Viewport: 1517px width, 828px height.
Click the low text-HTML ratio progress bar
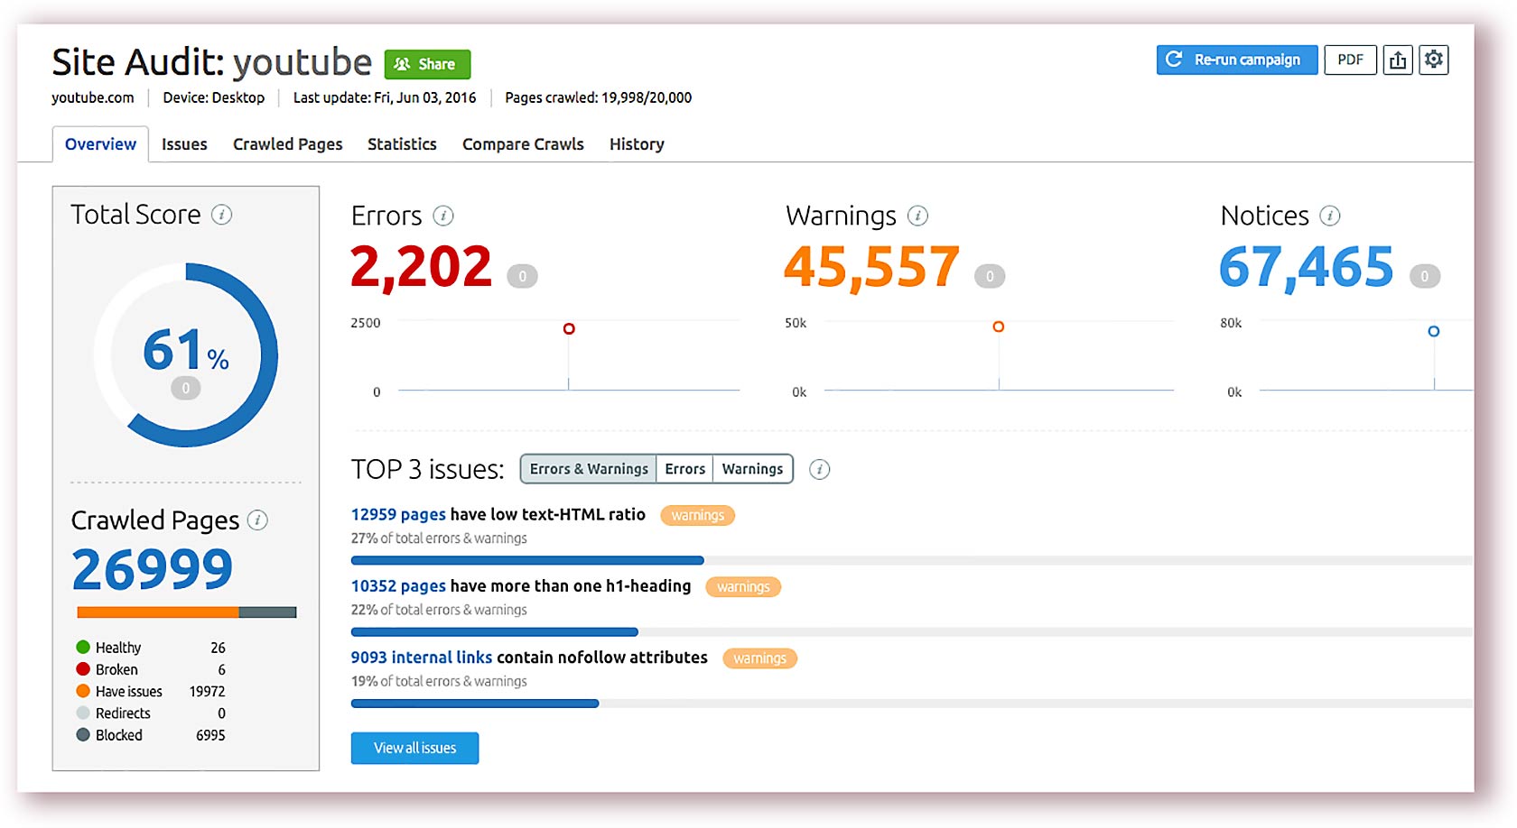pyautogui.click(x=912, y=561)
